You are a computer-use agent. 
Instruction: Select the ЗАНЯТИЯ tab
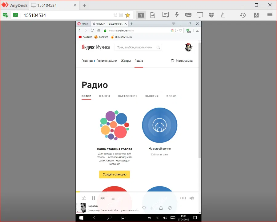pyautogui.click(x=152, y=96)
